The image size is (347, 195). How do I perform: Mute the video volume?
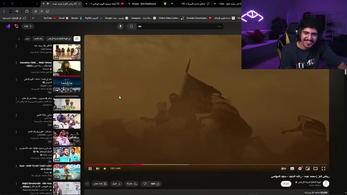tap(105, 168)
